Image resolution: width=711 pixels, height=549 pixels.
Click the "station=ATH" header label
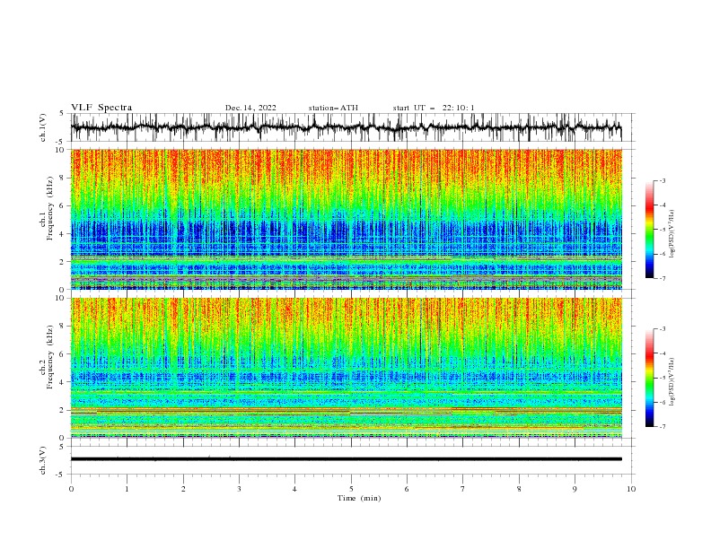(x=333, y=108)
